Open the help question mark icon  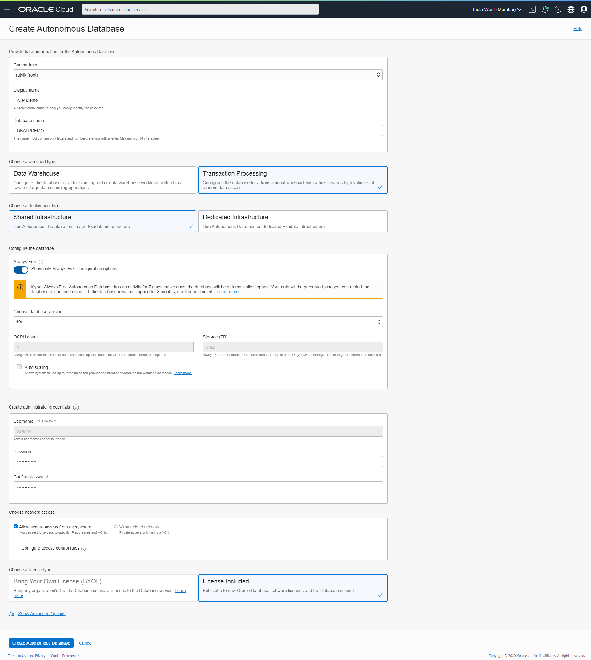(x=558, y=9)
